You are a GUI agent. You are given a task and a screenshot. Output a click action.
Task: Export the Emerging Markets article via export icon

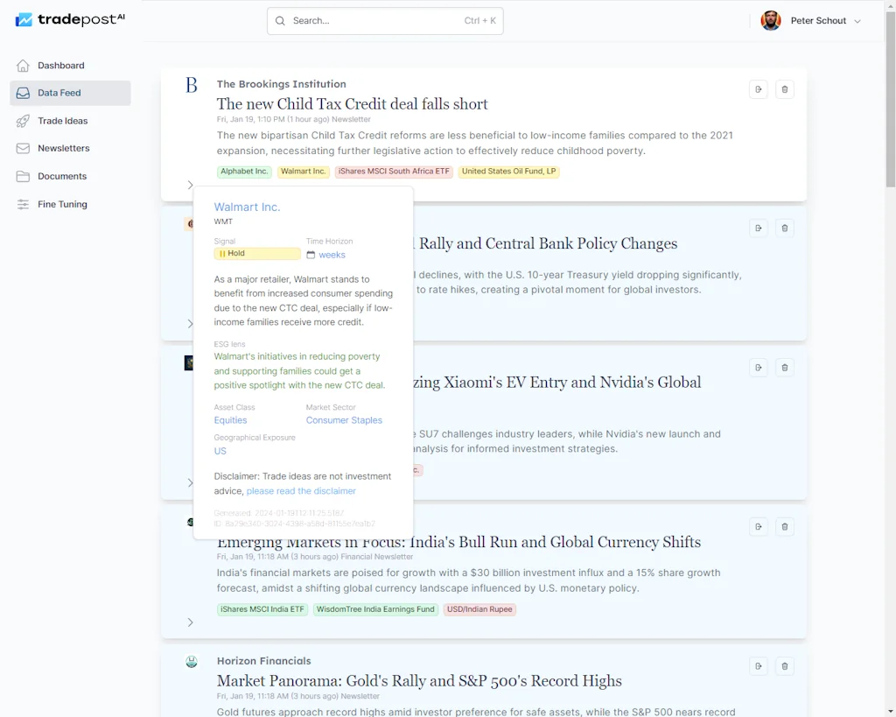point(758,526)
